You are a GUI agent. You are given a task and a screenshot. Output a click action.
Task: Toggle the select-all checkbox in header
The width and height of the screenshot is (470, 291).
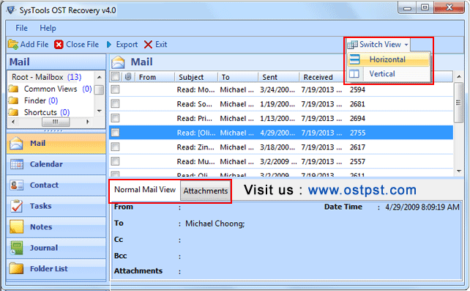[x=115, y=77]
